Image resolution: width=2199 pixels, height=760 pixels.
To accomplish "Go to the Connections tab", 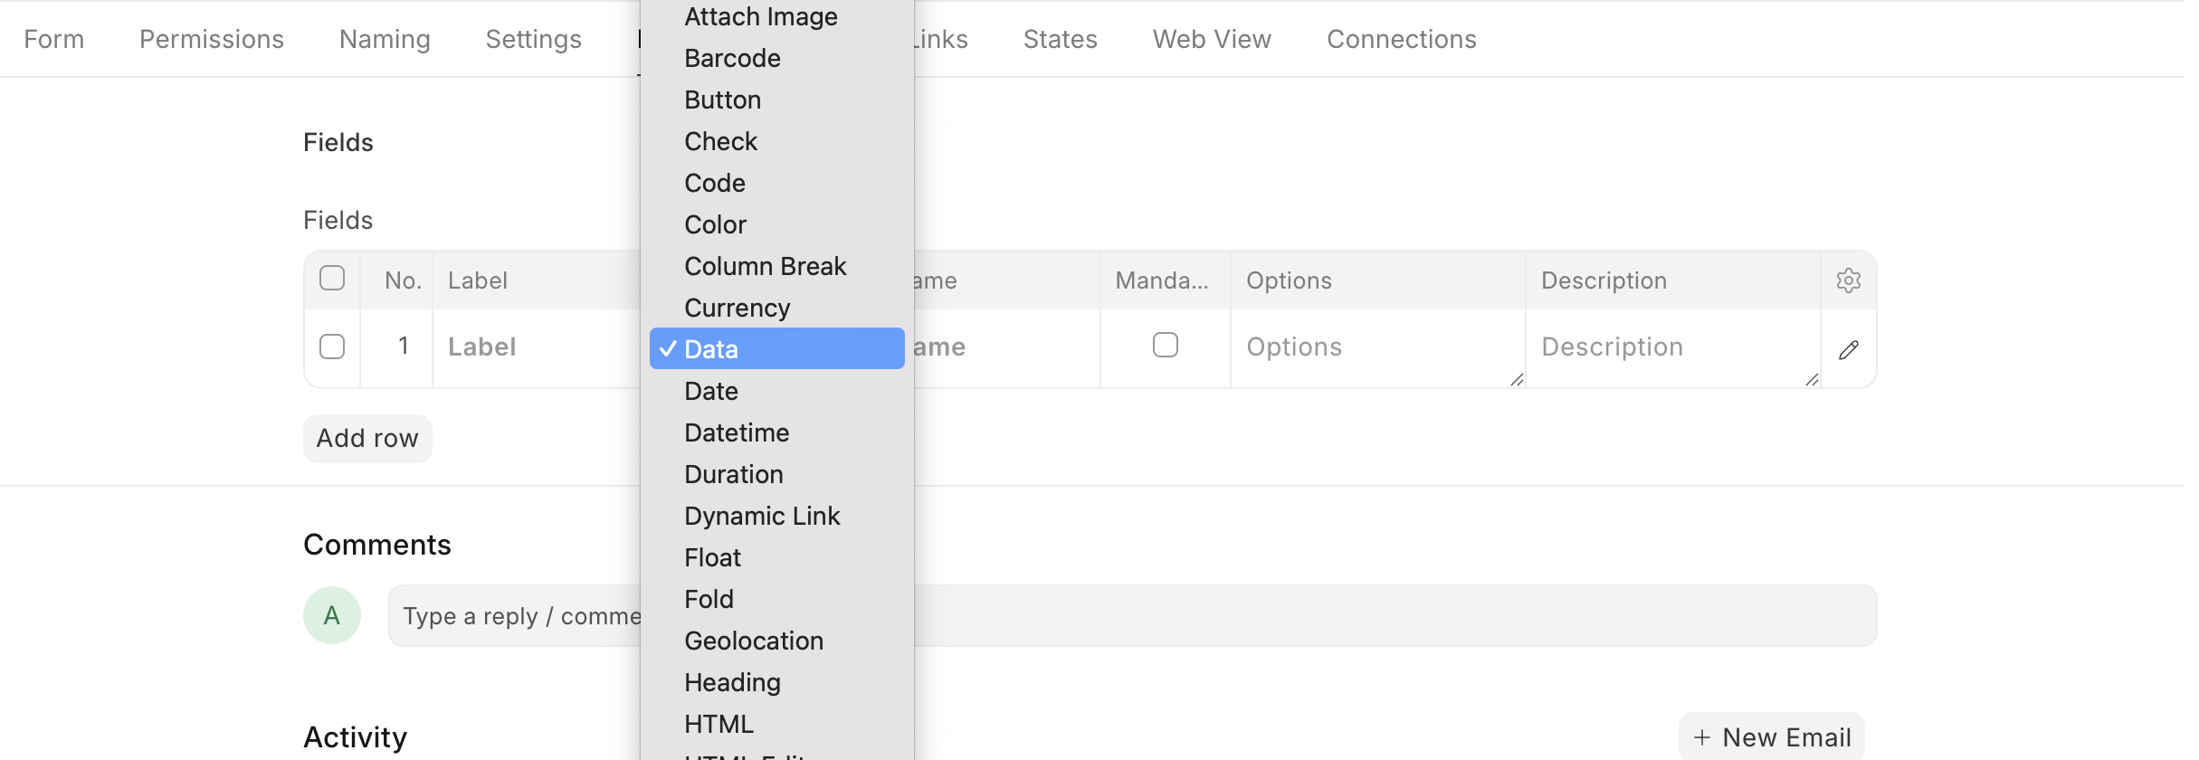I will [x=1401, y=39].
